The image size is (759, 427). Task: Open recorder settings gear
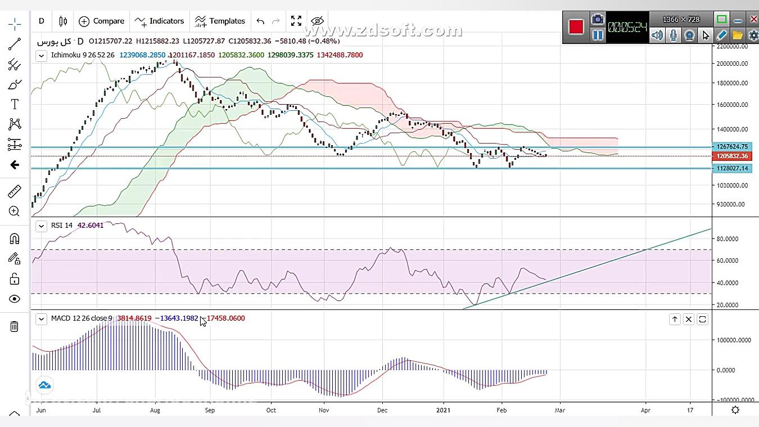click(x=753, y=35)
